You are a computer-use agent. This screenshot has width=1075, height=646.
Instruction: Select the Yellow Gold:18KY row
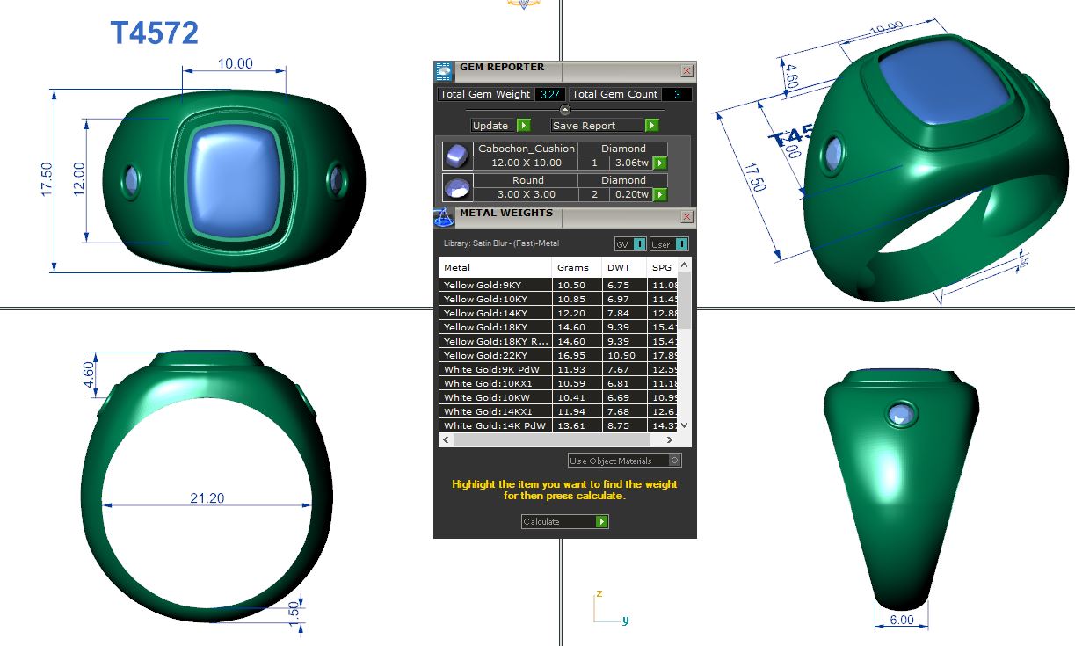pos(494,327)
